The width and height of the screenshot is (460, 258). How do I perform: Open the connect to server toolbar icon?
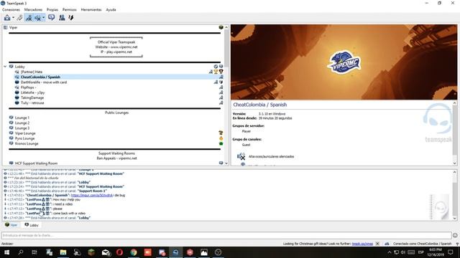7,18
